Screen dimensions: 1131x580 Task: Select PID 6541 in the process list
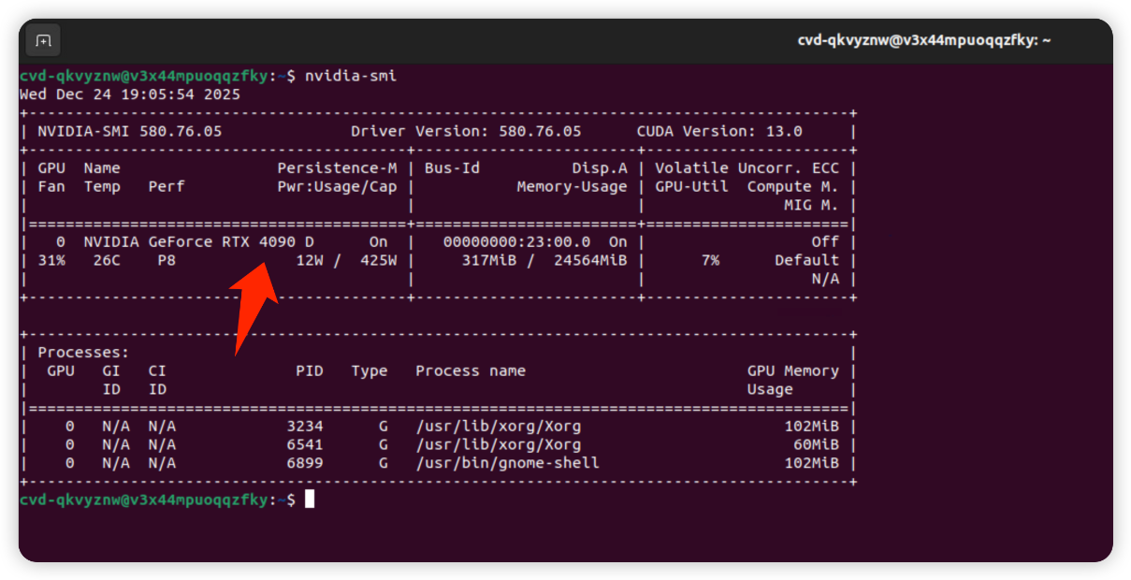(305, 444)
